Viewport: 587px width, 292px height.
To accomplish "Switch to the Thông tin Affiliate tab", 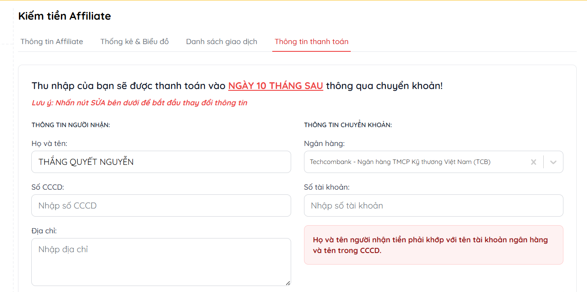I will [x=52, y=42].
